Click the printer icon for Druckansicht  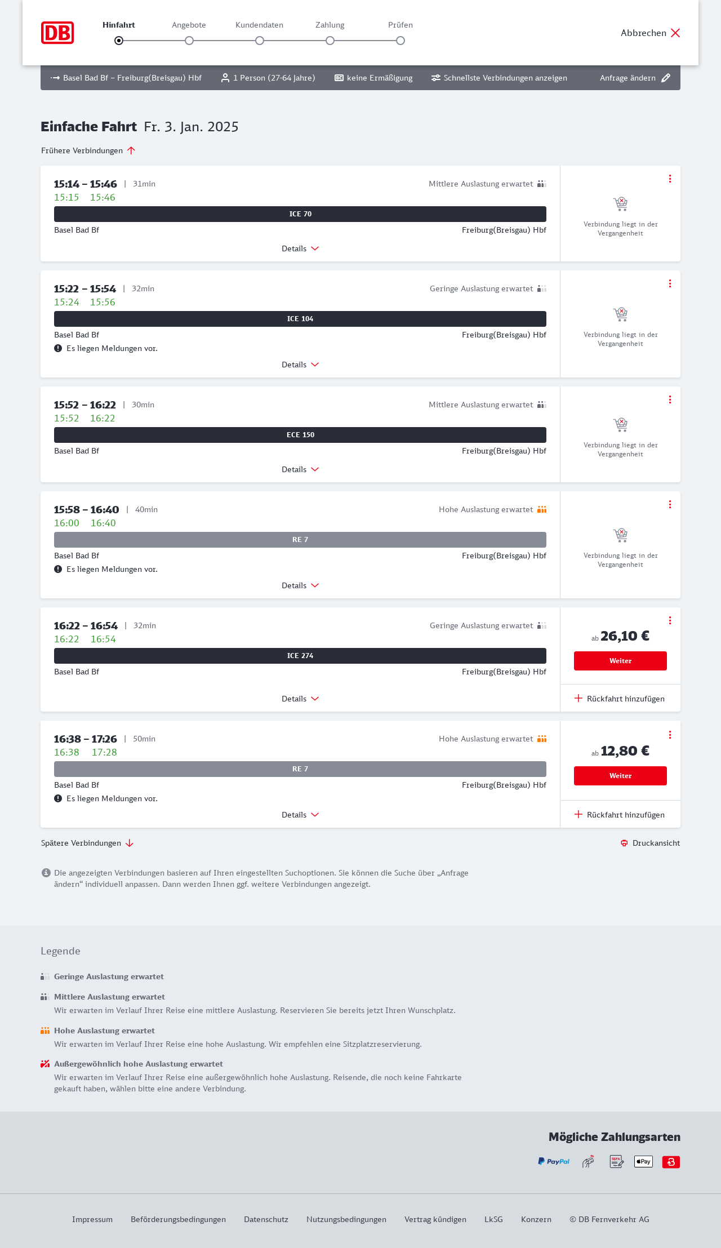[x=624, y=843]
